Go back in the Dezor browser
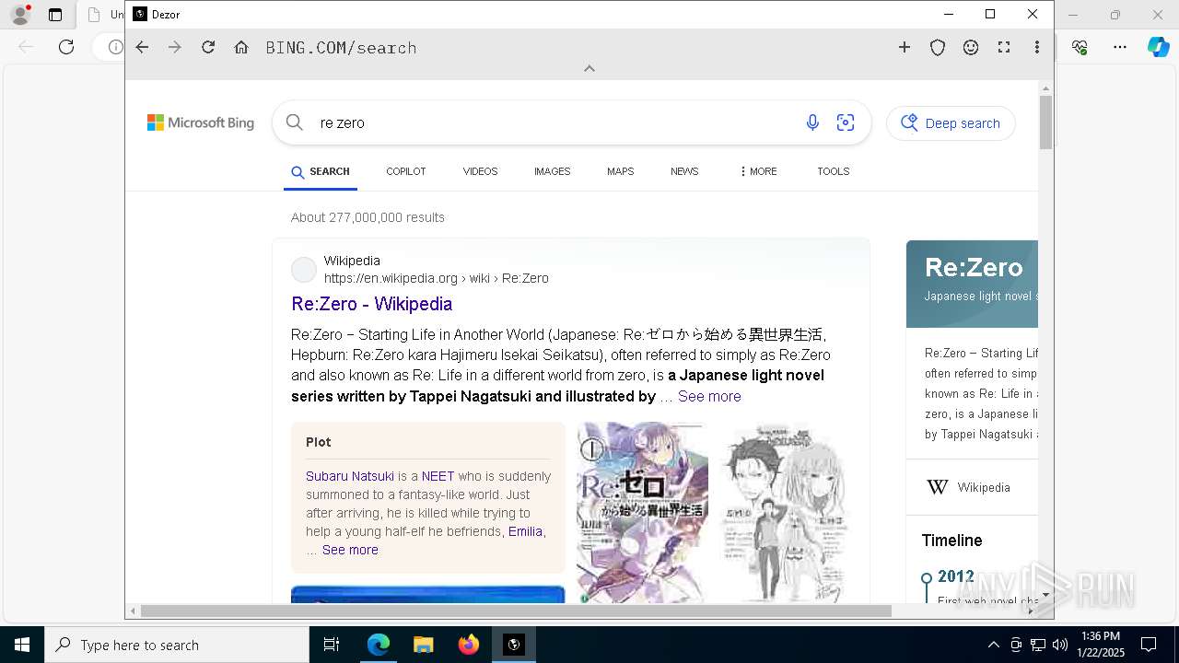The height and width of the screenshot is (663, 1179). pos(142,47)
